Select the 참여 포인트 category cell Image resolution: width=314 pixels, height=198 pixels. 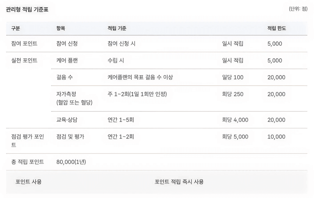tap(24, 44)
